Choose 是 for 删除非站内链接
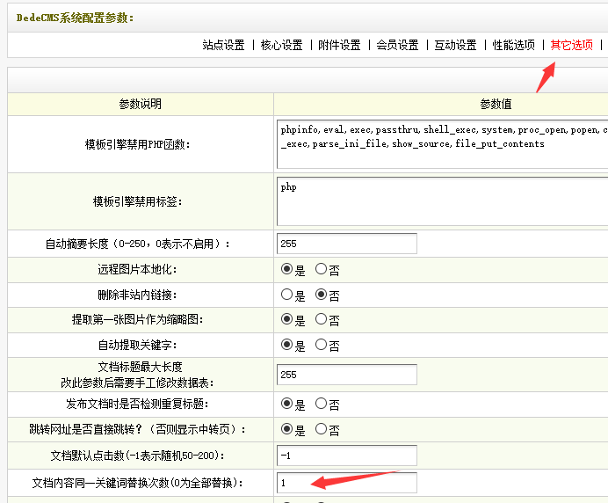Screen dimensions: 608x503 tap(286, 295)
